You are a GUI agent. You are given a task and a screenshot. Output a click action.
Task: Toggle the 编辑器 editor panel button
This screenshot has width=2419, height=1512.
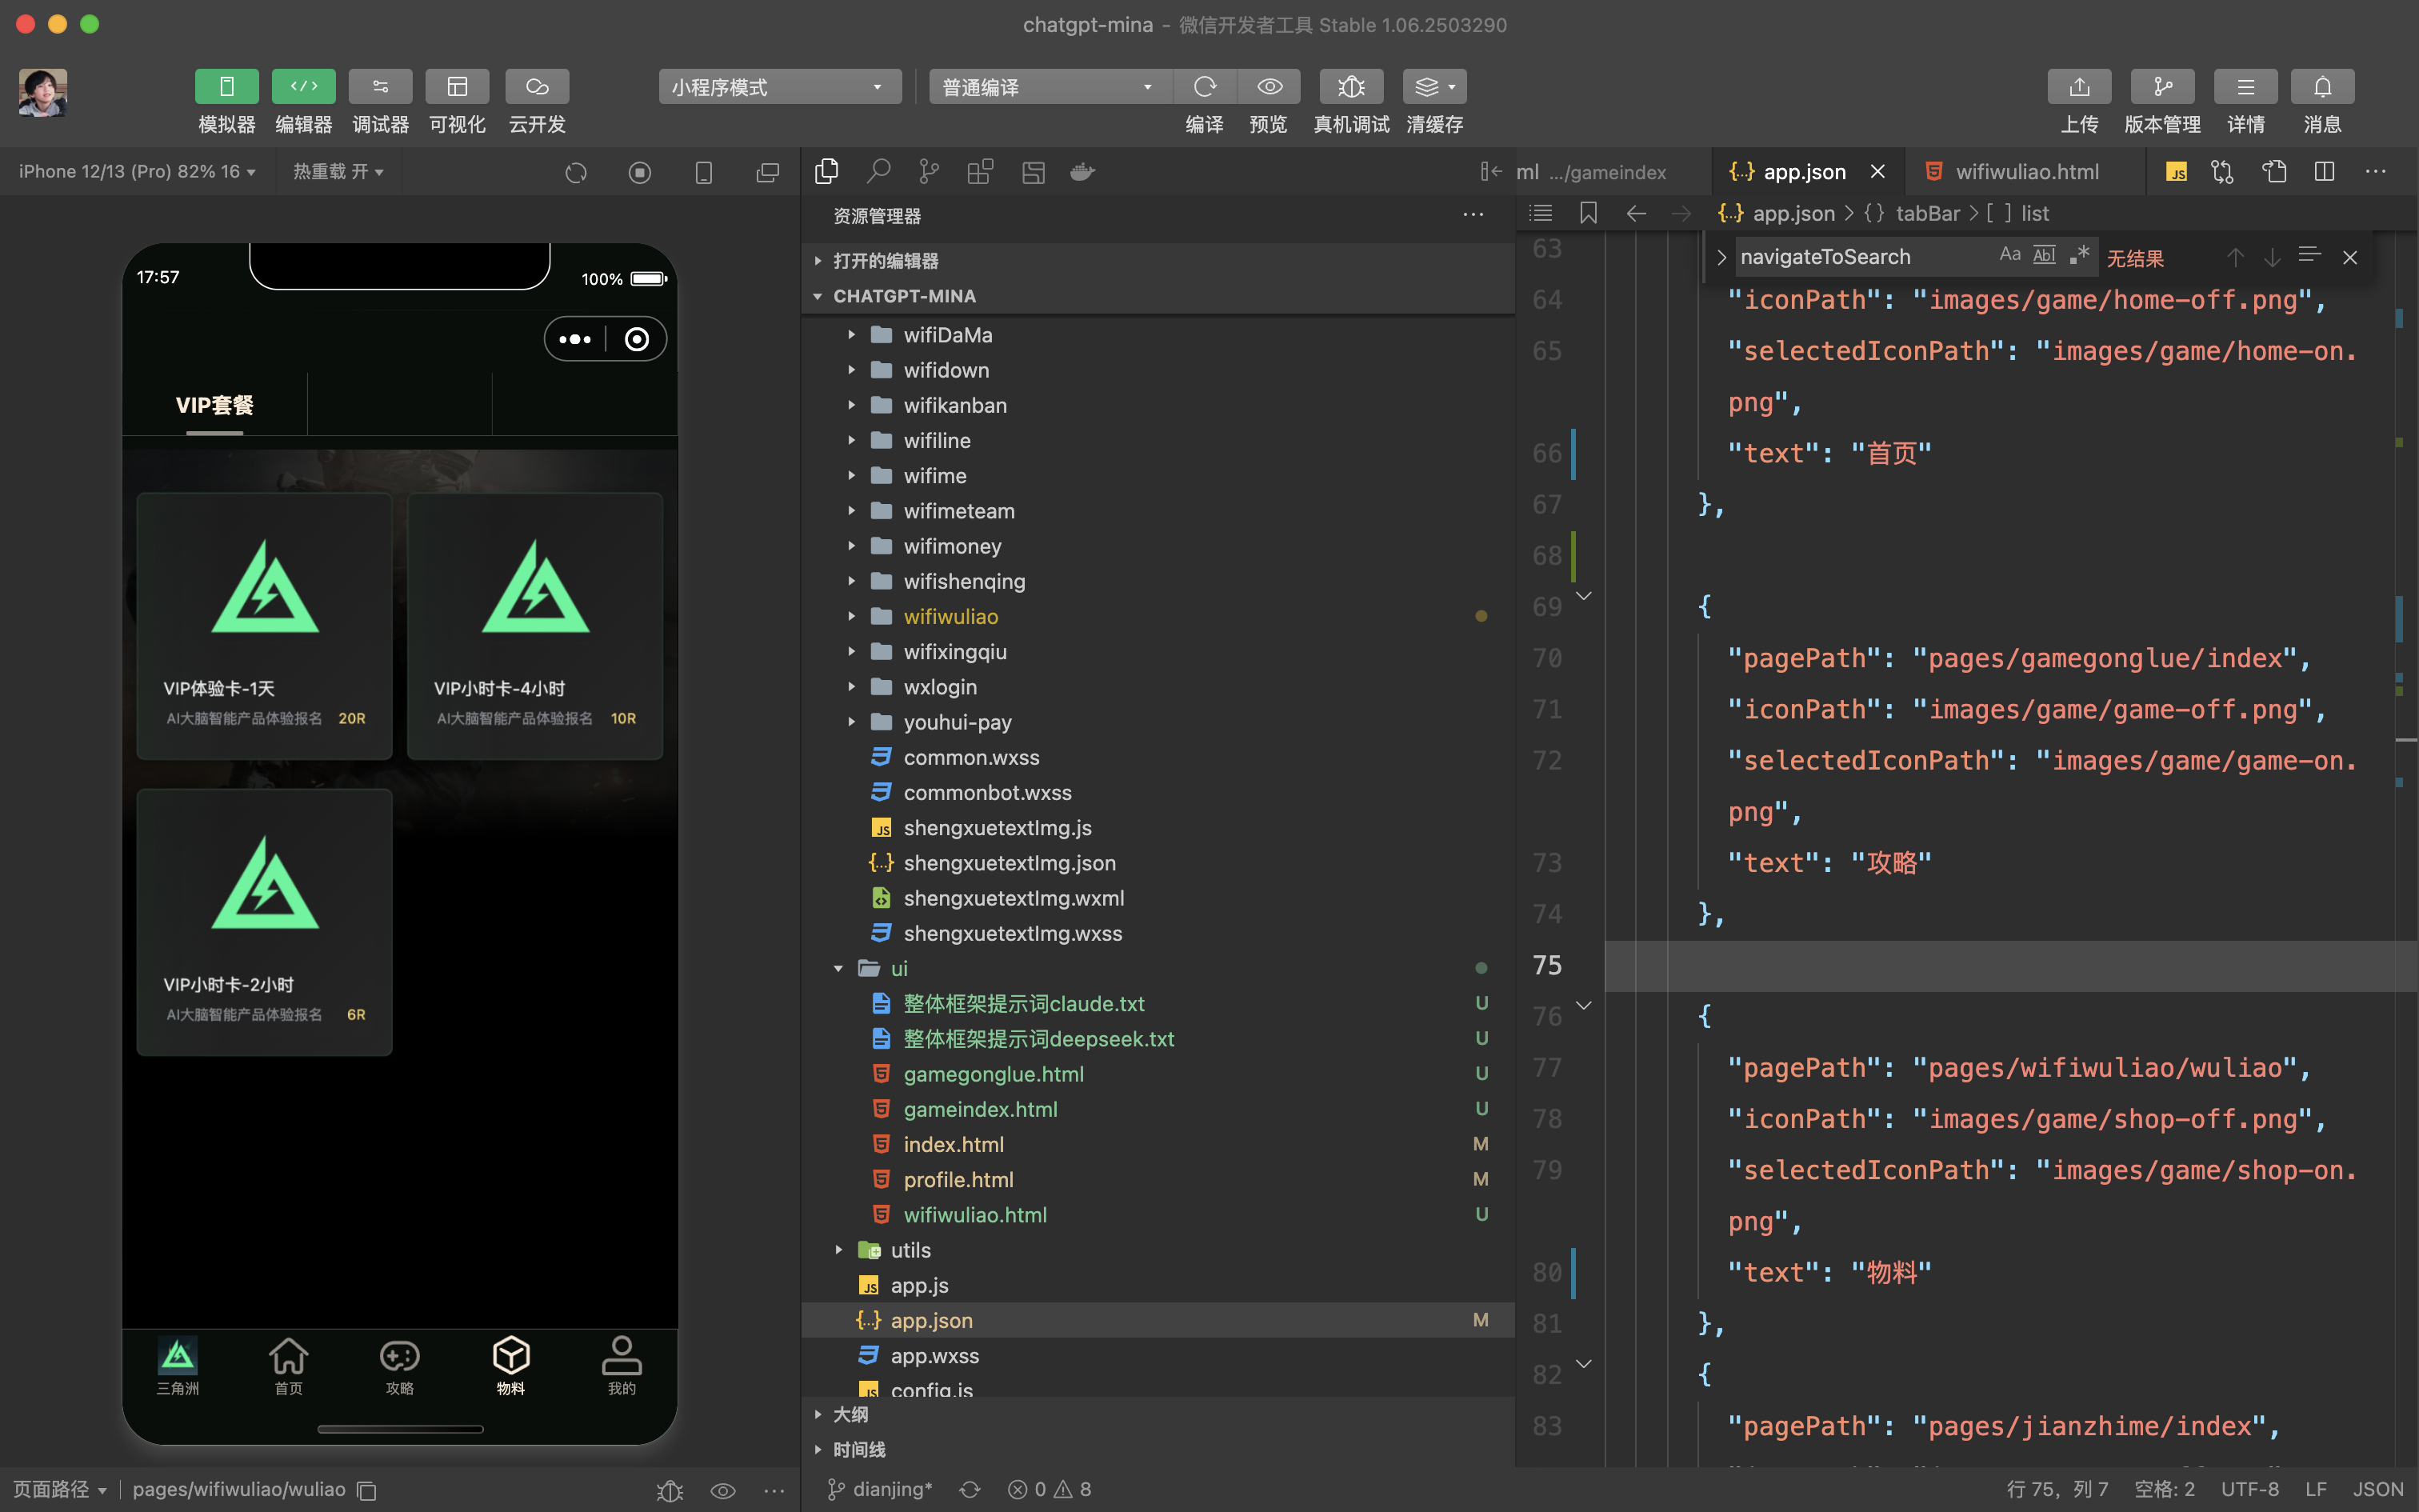(x=304, y=87)
